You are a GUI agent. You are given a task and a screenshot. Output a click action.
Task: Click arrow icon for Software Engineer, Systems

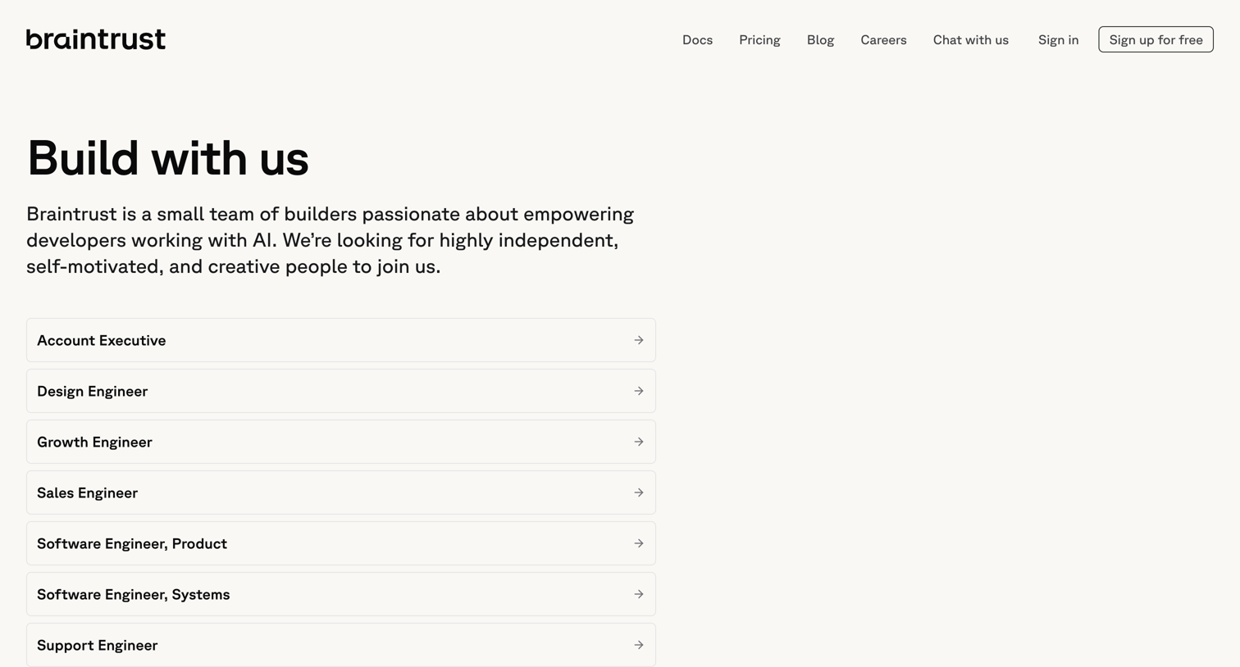(x=639, y=594)
